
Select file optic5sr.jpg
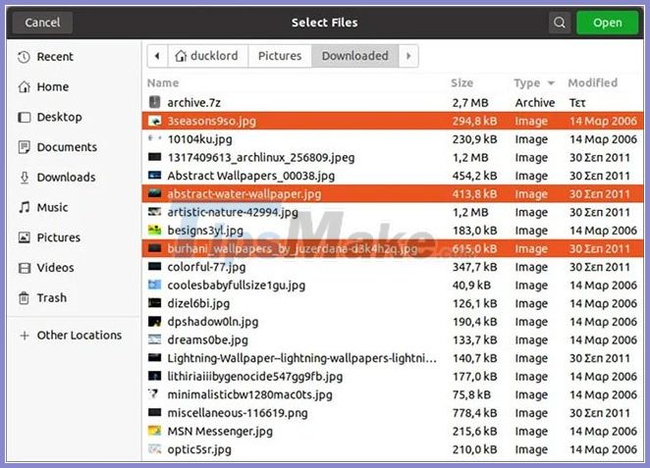[393, 449]
